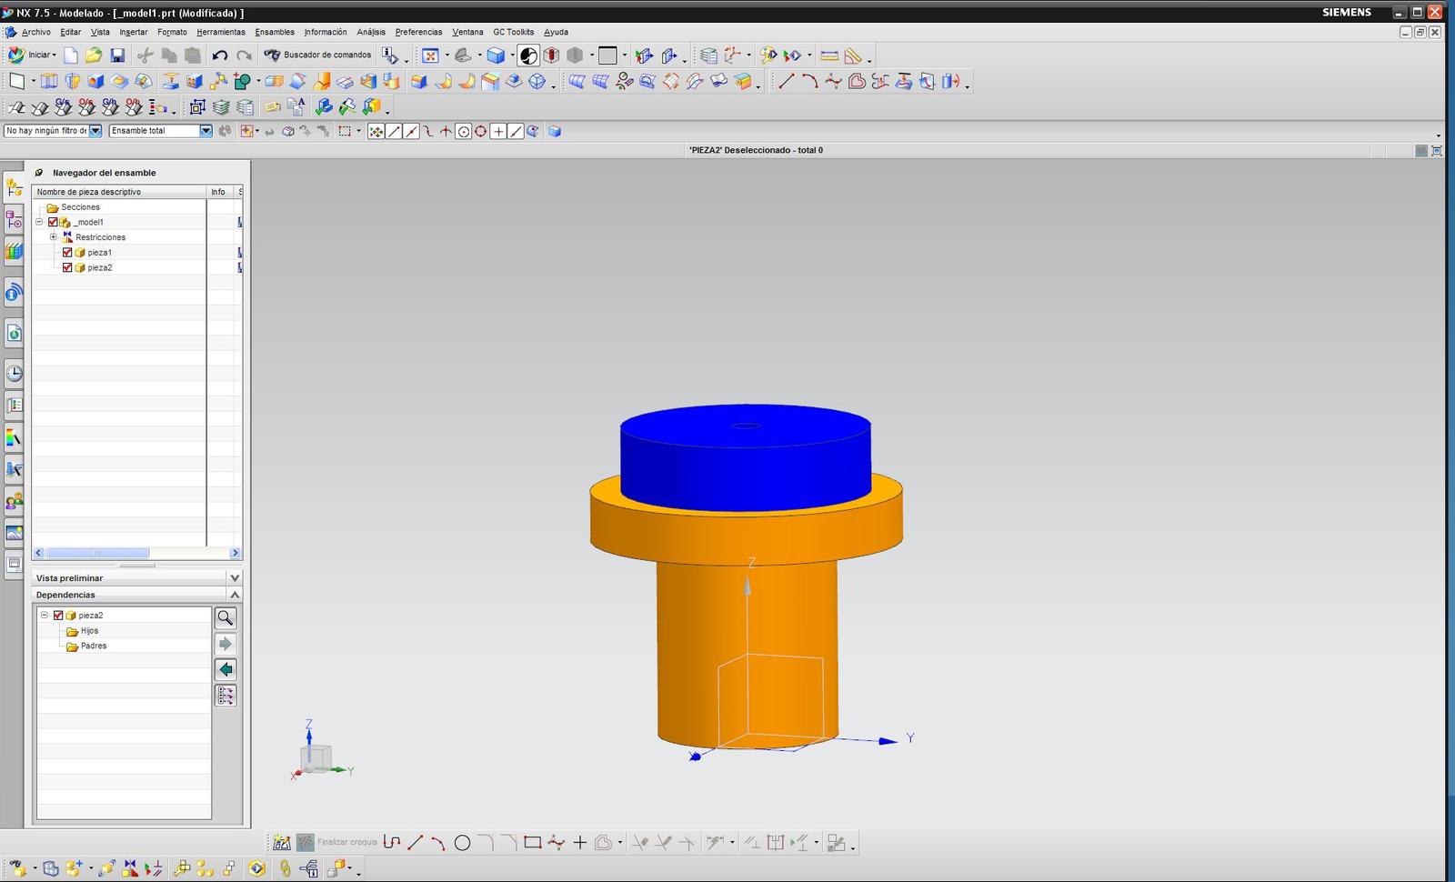Viewport: 1455px width, 882px height.
Task: Collapse pieza2 node in Dependencias
Action: [44, 616]
